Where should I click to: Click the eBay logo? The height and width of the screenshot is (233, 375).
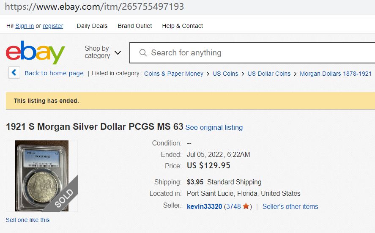(35, 52)
